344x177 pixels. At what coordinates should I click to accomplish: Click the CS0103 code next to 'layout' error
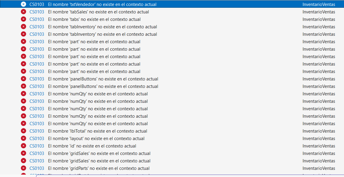37,139
